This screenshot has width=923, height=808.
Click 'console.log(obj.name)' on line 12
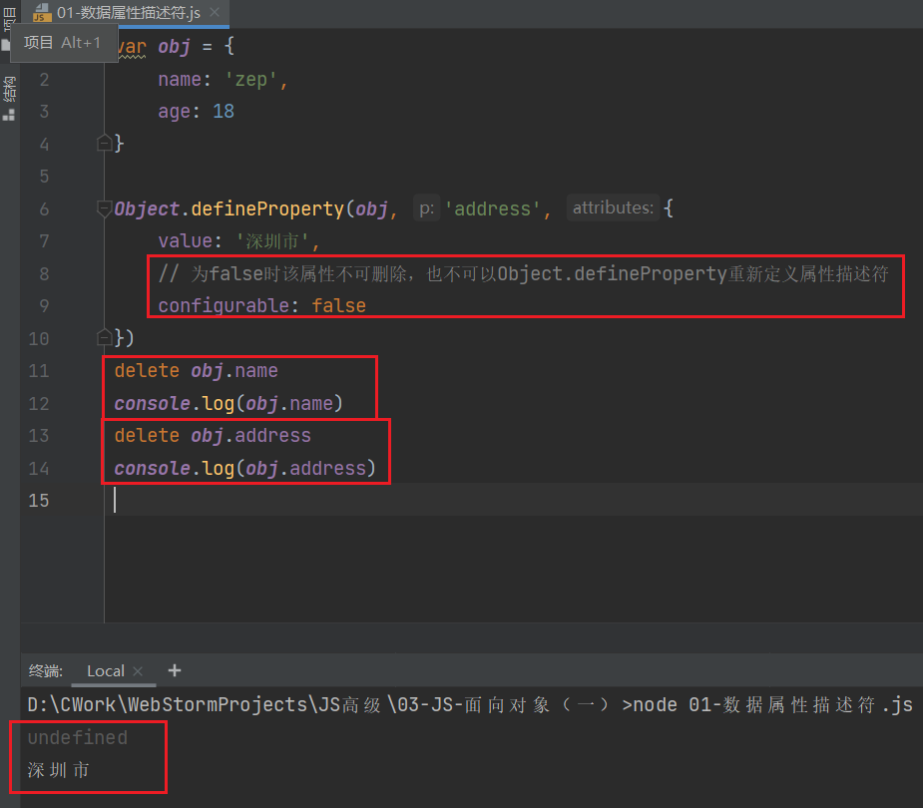(x=229, y=404)
